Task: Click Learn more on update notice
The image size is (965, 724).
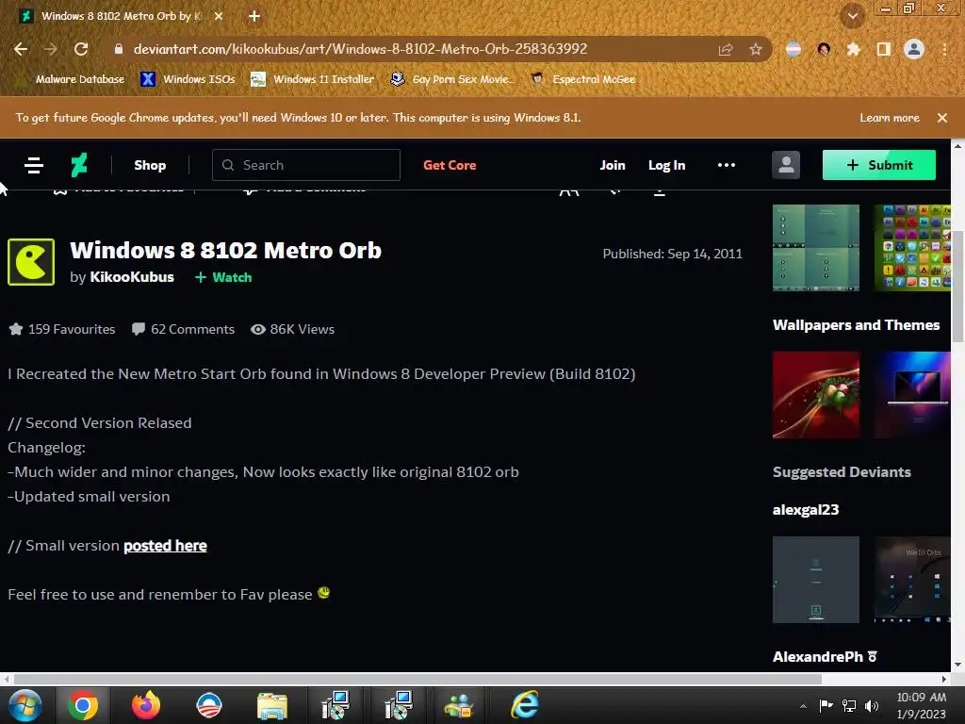Action: pyautogui.click(x=890, y=118)
